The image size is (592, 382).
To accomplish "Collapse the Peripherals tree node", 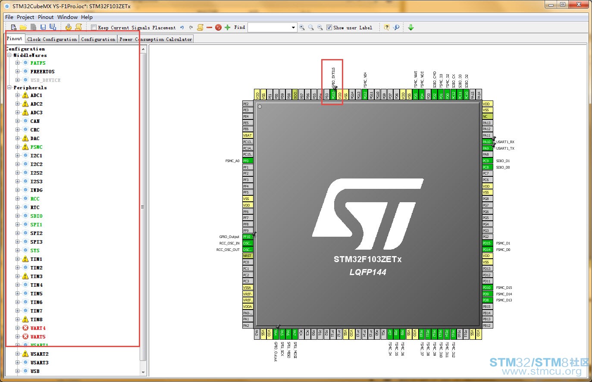I will point(9,88).
